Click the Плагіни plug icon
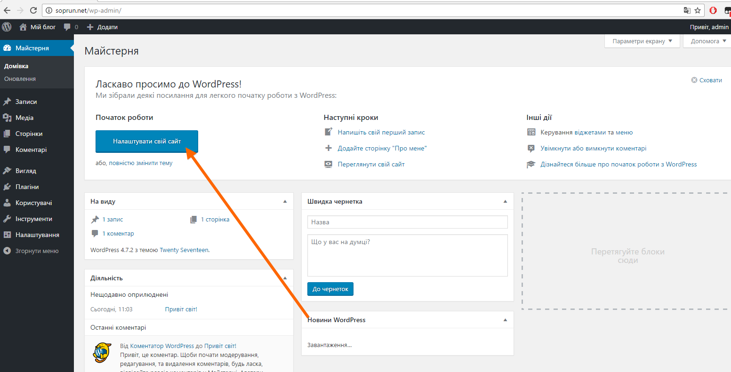Viewport: 731px width, 372px height. coord(7,187)
